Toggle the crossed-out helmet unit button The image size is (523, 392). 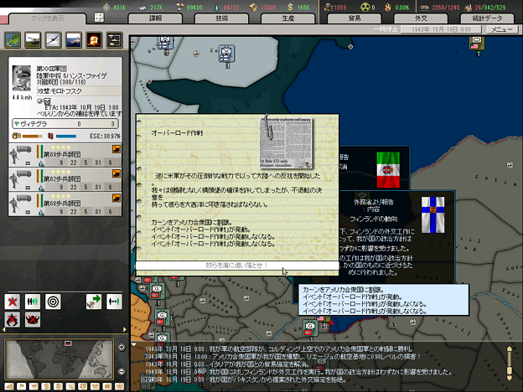[33, 320]
